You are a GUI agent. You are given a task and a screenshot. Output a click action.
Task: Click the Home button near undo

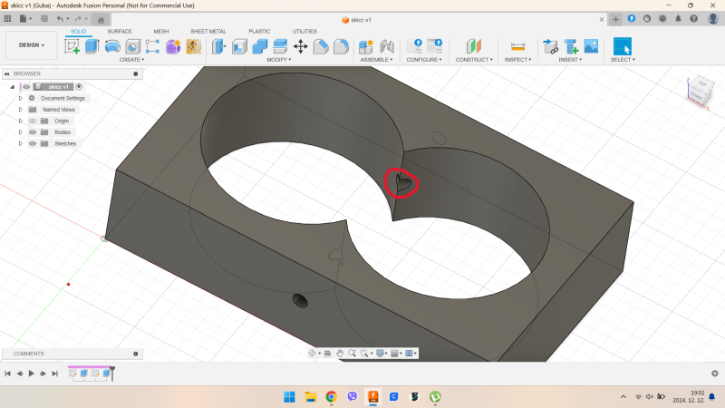click(x=100, y=18)
